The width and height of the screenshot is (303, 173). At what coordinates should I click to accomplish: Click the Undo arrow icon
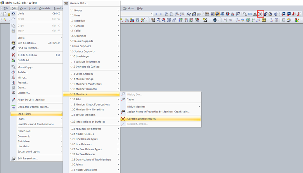(13, 14)
